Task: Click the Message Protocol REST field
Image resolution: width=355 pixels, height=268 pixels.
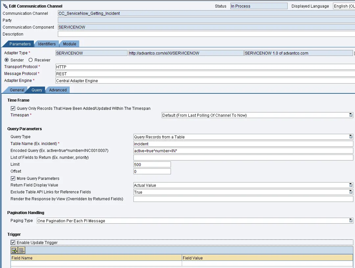Action: [205, 74]
